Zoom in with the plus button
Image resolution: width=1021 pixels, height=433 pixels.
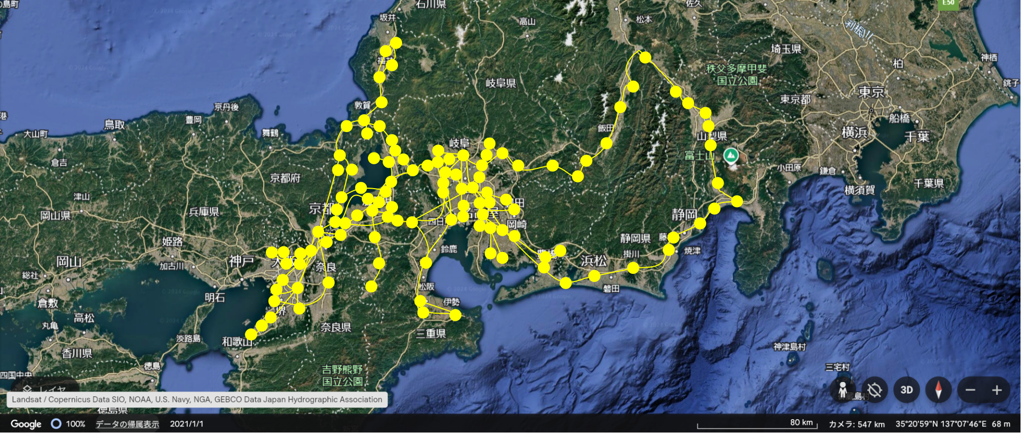tap(997, 390)
